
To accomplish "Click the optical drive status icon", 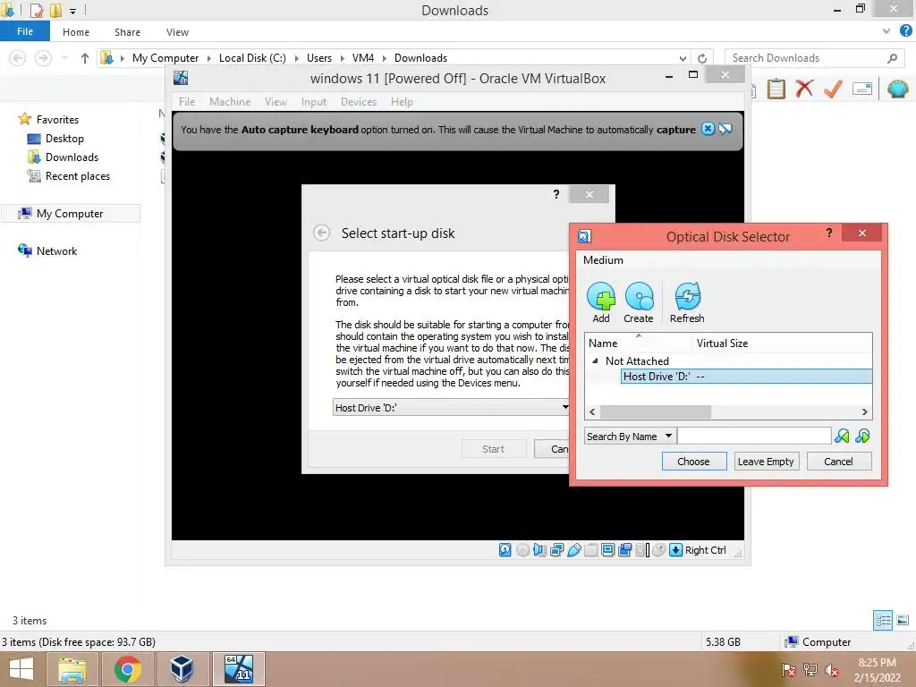I will click(x=522, y=550).
